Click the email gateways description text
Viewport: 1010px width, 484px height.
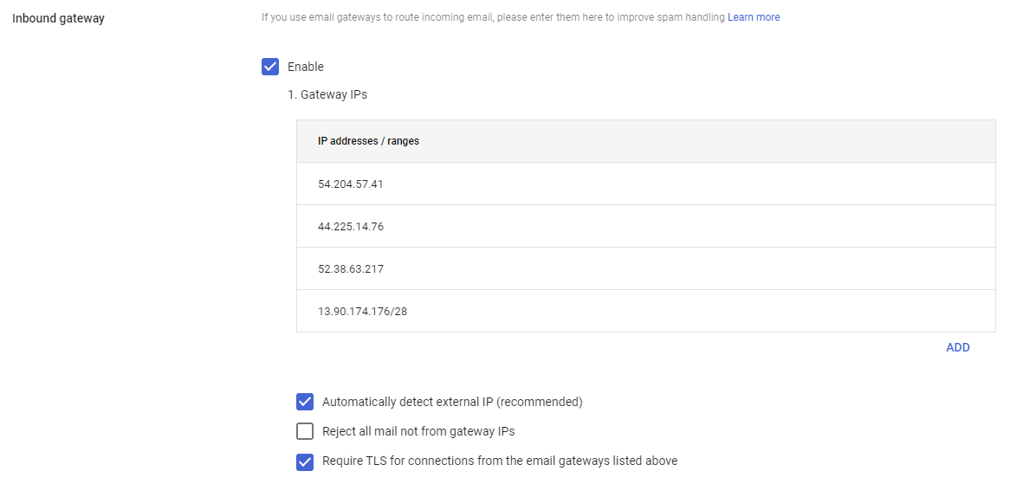[x=493, y=17]
